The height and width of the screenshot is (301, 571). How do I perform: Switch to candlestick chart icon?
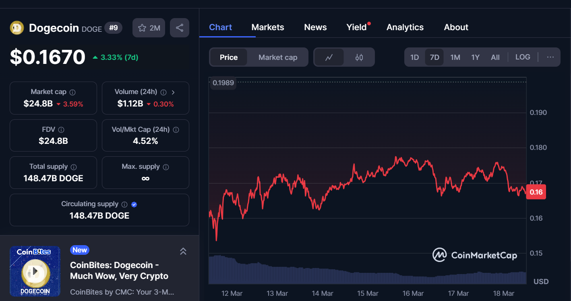[359, 57]
